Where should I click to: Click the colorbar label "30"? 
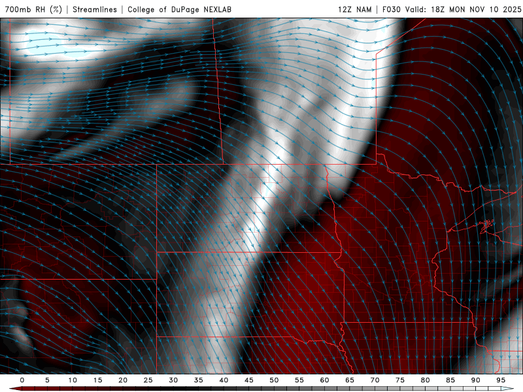click(x=173, y=380)
